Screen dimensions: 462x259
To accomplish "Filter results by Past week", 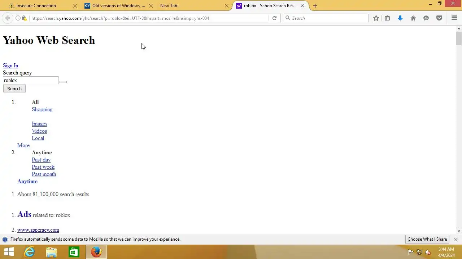I will tap(43, 167).
